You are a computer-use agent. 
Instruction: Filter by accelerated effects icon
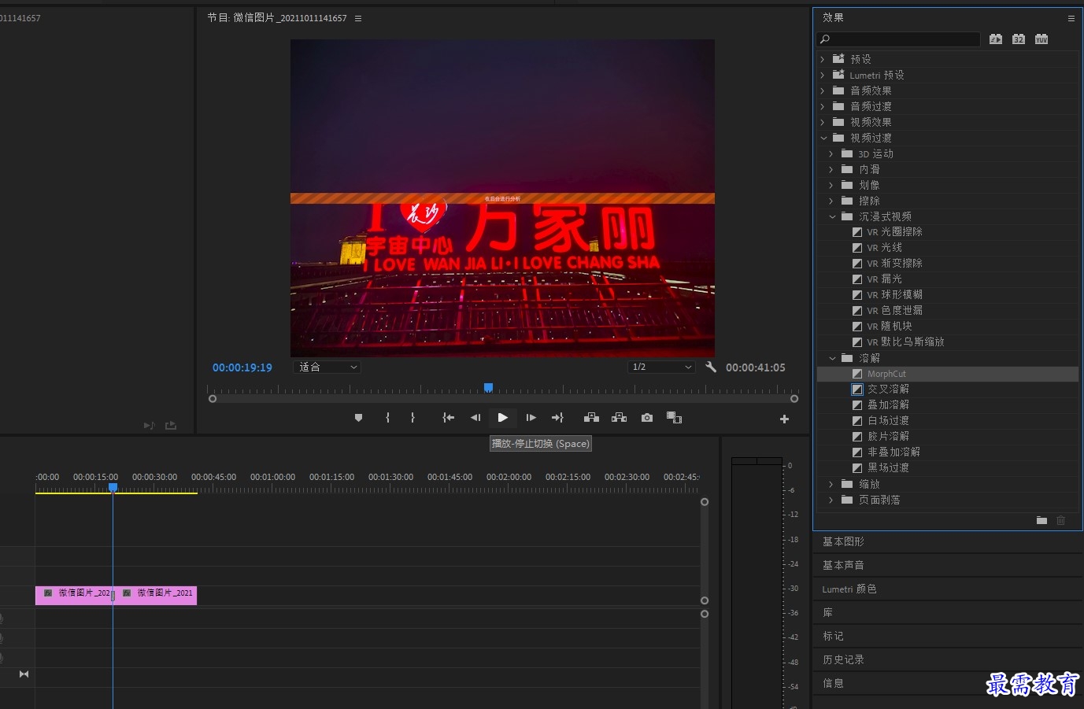(x=996, y=39)
